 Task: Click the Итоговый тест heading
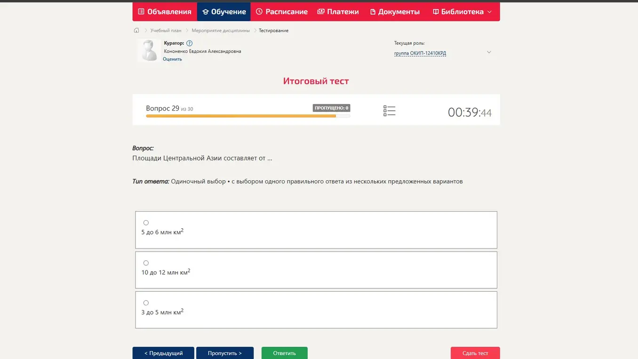tap(316, 81)
